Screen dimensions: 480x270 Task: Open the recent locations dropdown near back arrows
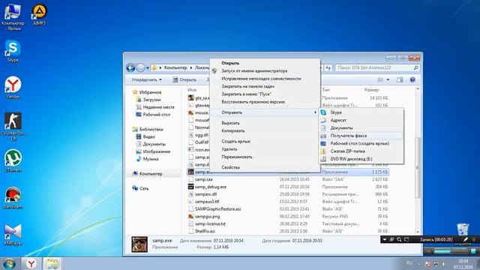148,68
